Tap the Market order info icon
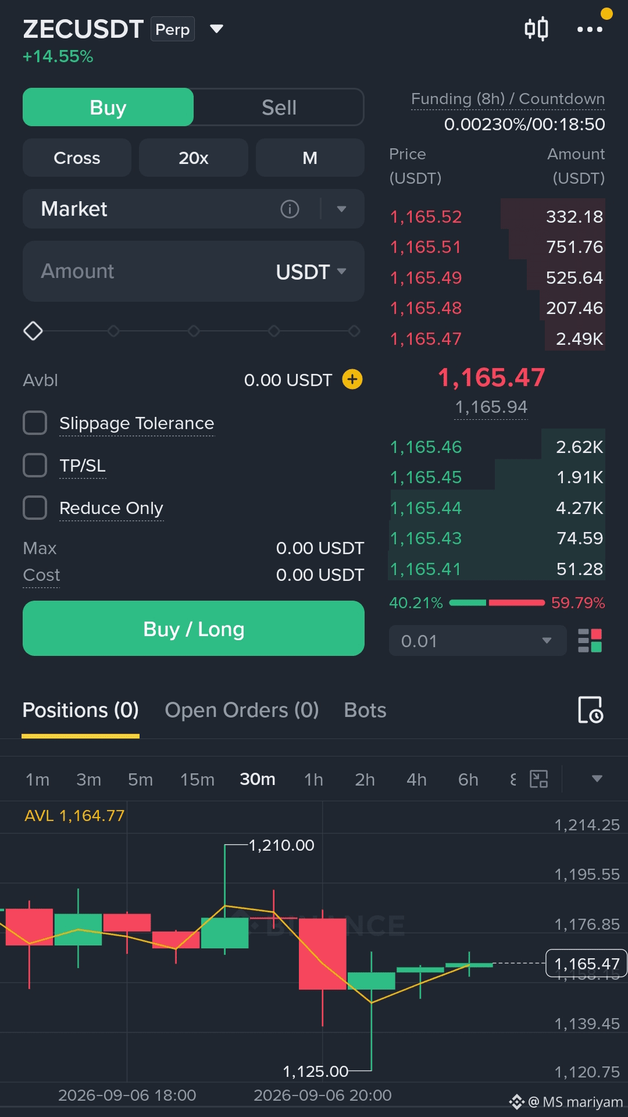 point(290,209)
